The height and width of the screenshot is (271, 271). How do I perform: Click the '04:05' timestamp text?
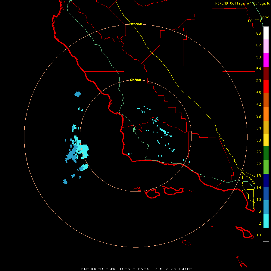pyautogui.click(x=185, y=269)
